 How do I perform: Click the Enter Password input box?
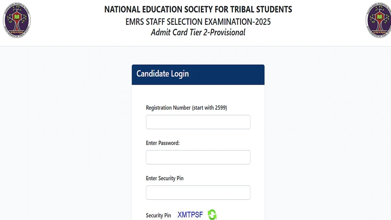pos(198,157)
